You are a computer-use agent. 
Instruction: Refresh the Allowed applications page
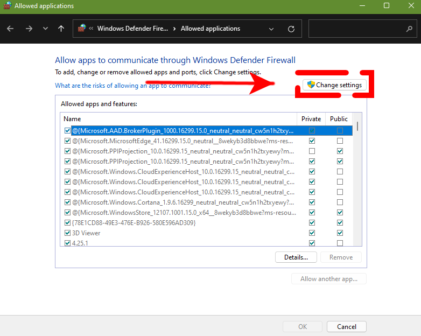291,29
